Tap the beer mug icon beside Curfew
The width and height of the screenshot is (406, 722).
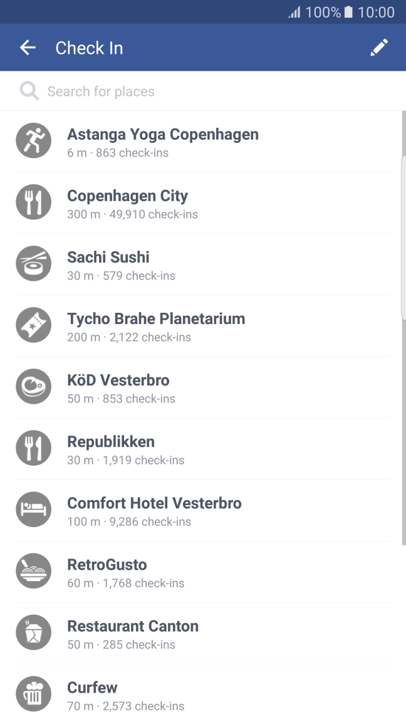(33, 694)
